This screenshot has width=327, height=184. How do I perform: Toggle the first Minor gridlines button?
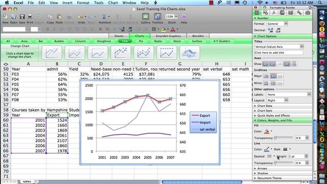[266, 83]
